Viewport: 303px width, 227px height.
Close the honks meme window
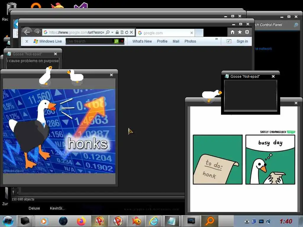coord(111,75)
